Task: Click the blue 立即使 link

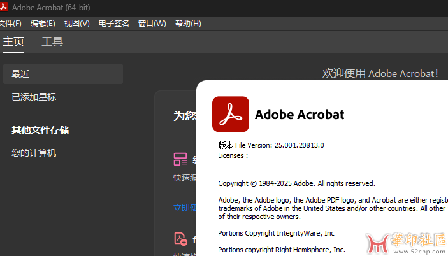Action: [185, 208]
